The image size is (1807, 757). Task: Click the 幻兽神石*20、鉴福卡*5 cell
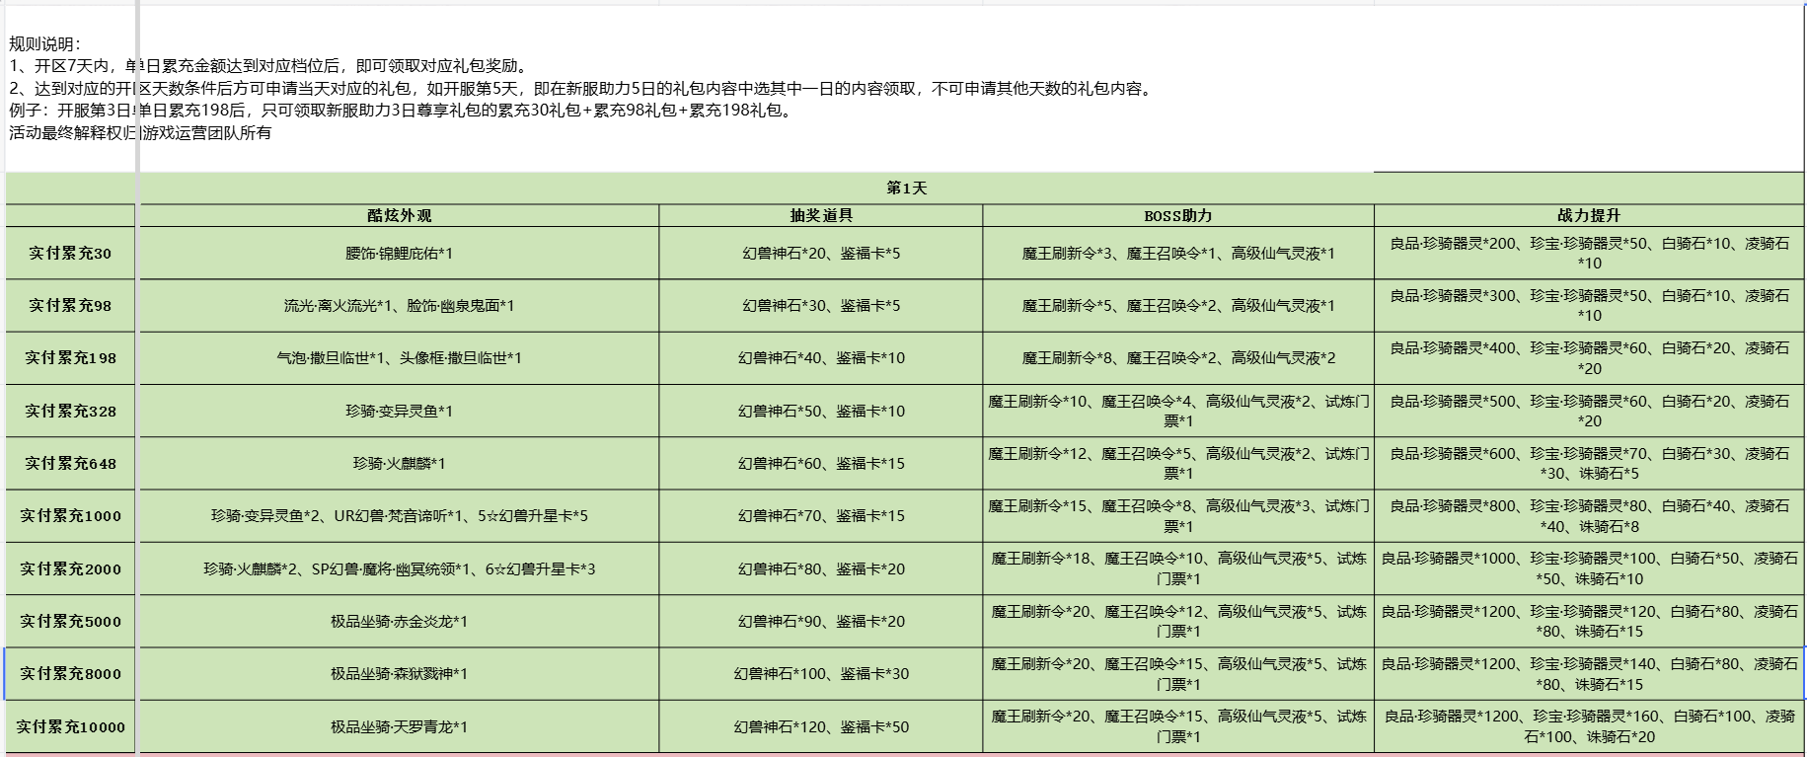[x=820, y=254]
